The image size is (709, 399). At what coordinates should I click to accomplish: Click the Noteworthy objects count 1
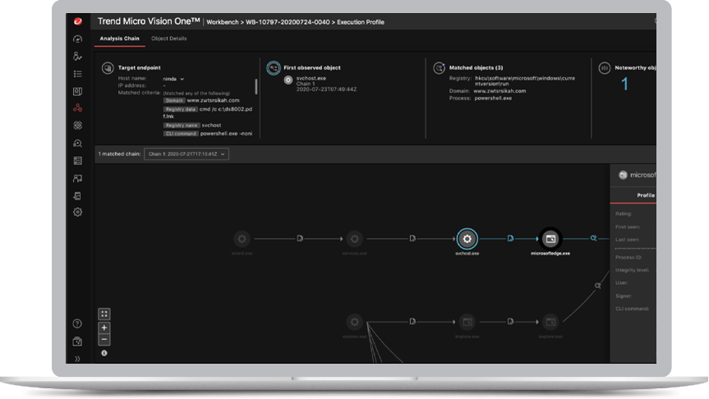(x=624, y=84)
